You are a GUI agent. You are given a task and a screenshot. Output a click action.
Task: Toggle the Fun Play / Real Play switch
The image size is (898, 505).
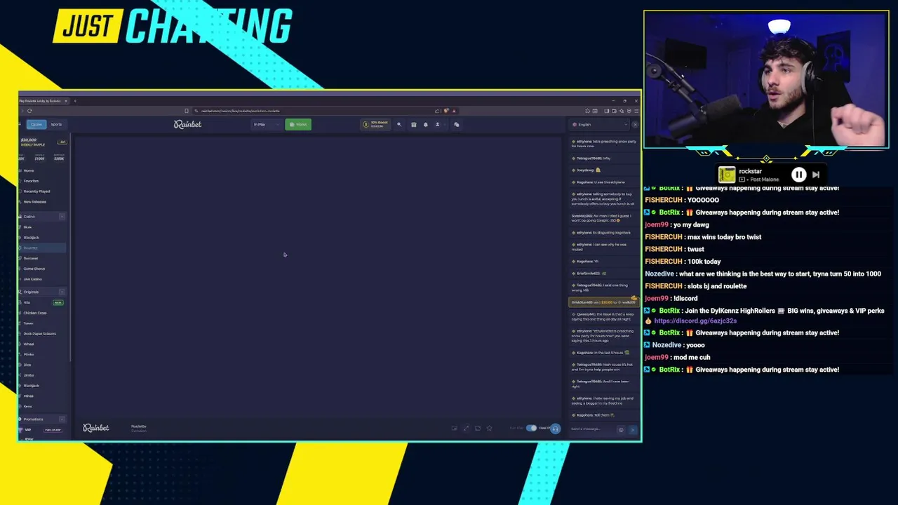coord(531,428)
